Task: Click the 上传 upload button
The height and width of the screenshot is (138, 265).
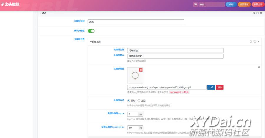Action: pos(211,87)
